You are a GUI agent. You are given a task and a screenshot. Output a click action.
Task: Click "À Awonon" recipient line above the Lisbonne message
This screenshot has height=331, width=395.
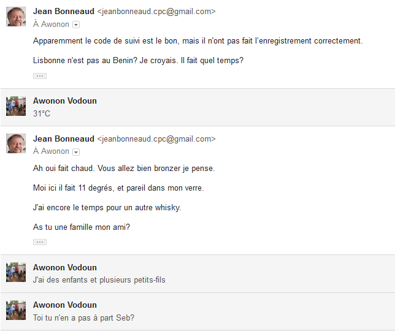pos(51,25)
